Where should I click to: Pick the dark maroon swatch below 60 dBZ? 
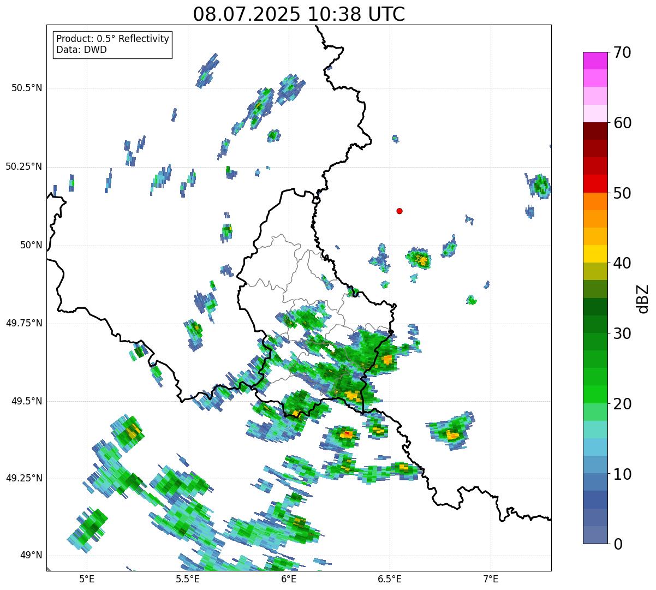click(595, 131)
